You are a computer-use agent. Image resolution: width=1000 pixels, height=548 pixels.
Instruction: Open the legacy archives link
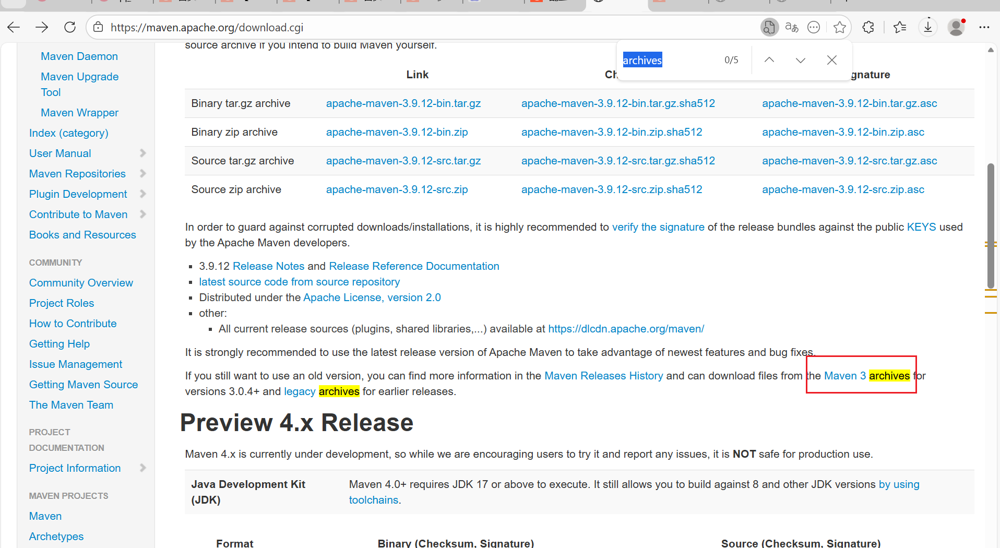322,391
